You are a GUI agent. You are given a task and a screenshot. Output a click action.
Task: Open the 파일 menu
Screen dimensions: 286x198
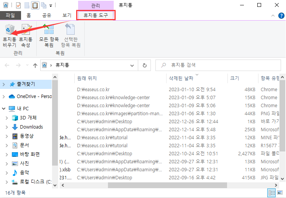coord(10,15)
